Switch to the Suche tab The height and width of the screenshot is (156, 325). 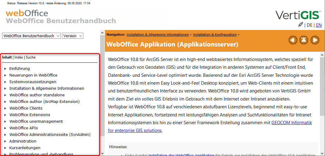(31, 57)
